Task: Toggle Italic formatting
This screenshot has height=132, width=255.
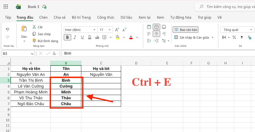Action: coord(75,38)
